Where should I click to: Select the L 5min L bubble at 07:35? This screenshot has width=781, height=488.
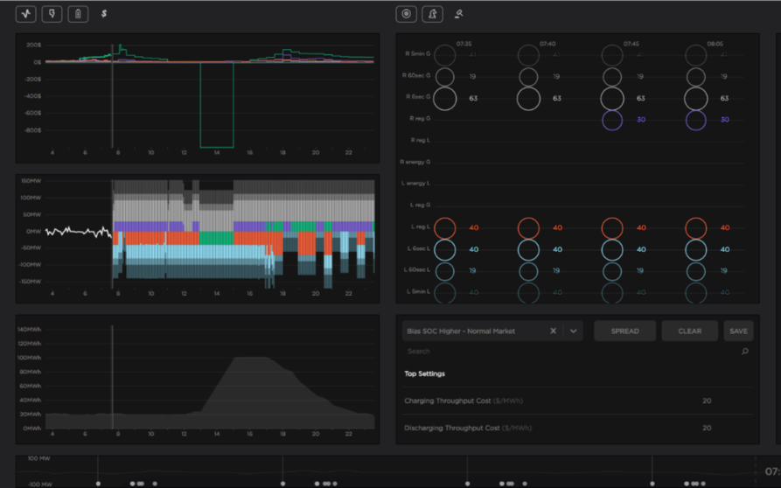[445, 293]
